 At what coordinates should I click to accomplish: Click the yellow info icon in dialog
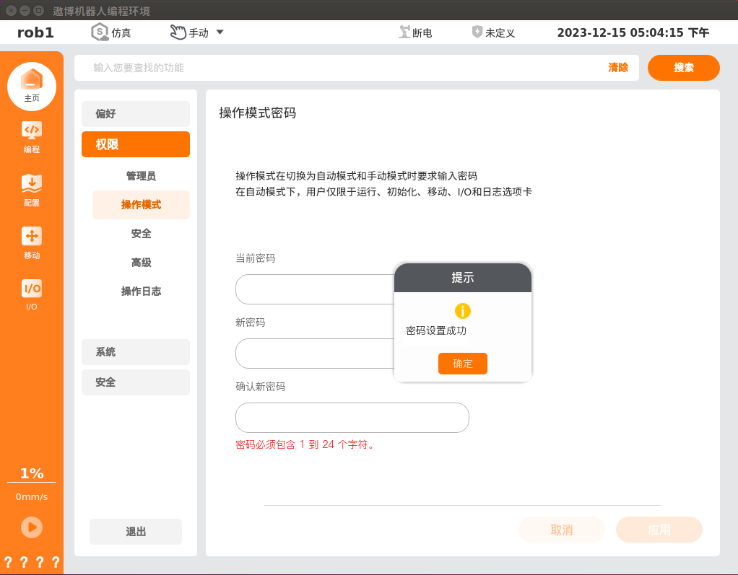[463, 311]
